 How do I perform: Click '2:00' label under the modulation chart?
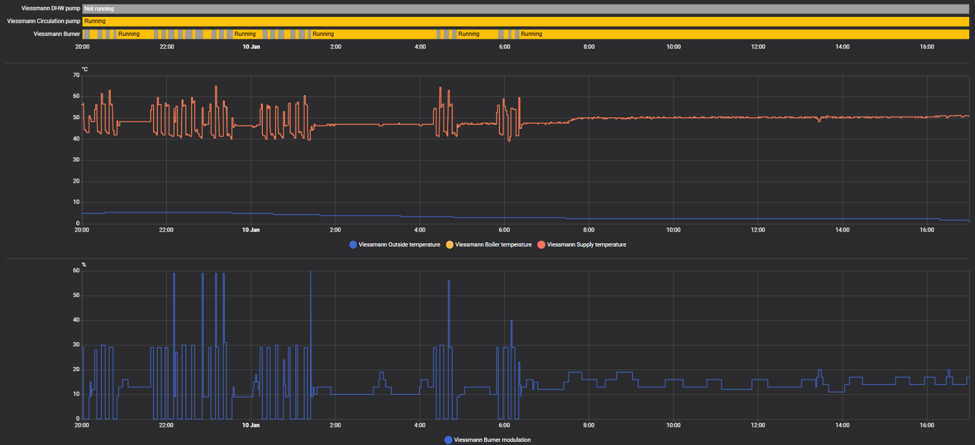coord(335,425)
